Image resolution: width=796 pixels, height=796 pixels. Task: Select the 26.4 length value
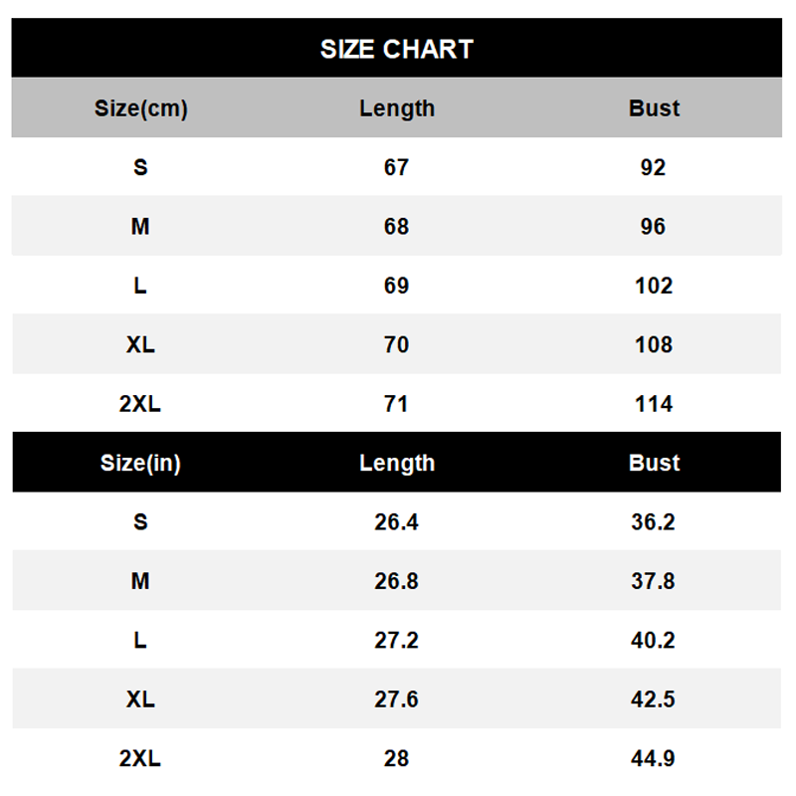(x=396, y=521)
